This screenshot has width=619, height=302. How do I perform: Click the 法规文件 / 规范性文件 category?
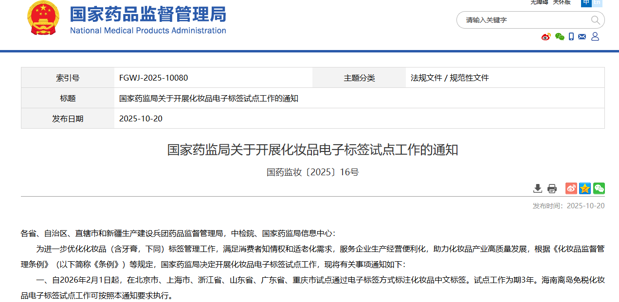click(449, 78)
